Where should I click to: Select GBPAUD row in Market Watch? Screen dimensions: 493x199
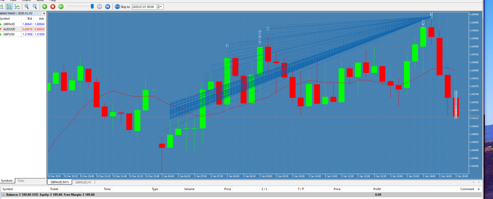23,24
